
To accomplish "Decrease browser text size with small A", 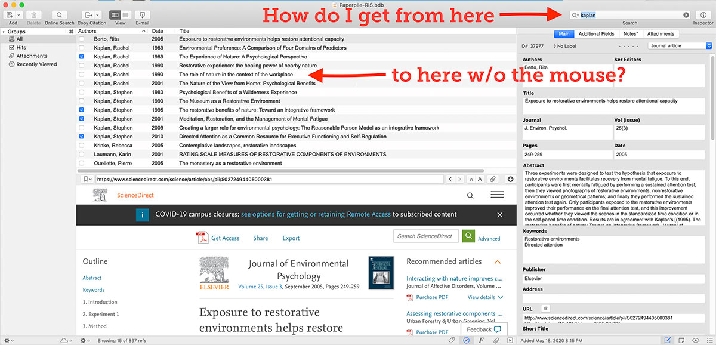I will pos(471,179).
